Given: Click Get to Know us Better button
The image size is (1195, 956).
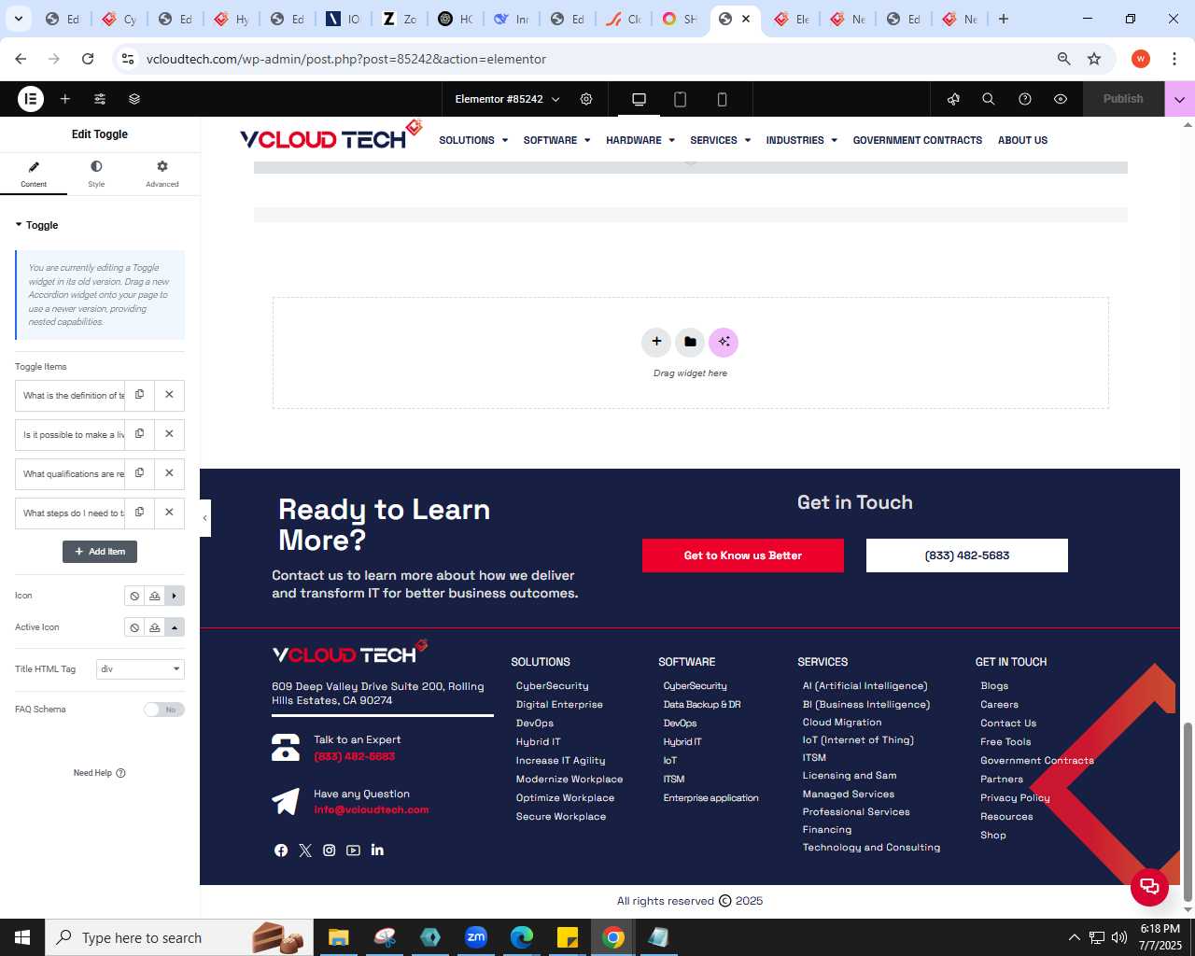Looking at the screenshot, I should (742, 555).
